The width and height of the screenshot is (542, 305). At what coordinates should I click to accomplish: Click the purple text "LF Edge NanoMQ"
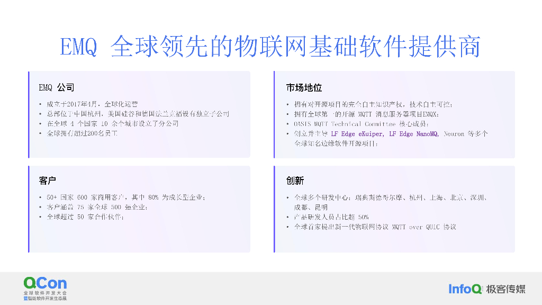tap(414, 134)
